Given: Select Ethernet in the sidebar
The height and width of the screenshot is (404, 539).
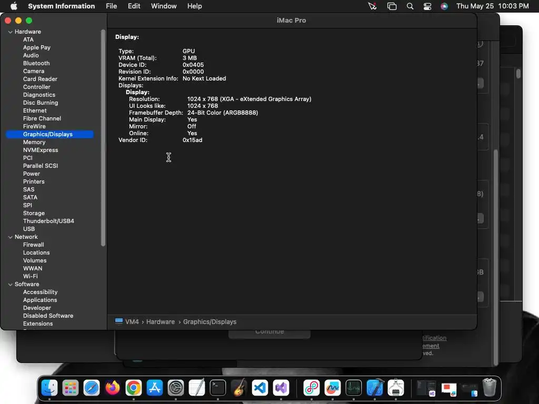Looking at the screenshot, I should pos(35,110).
